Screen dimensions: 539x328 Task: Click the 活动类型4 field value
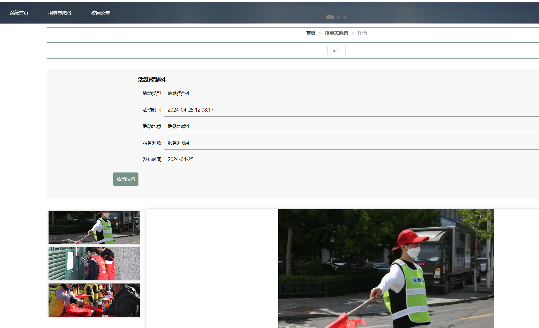click(x=178, y=93)
